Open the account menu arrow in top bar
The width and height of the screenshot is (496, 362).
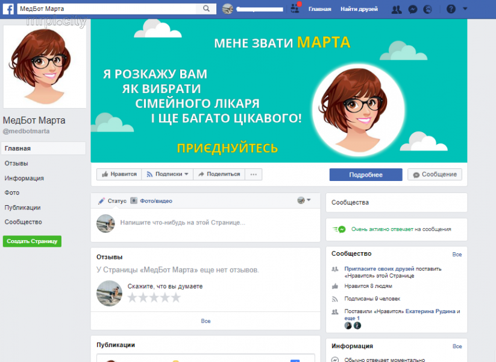point(465,9)
